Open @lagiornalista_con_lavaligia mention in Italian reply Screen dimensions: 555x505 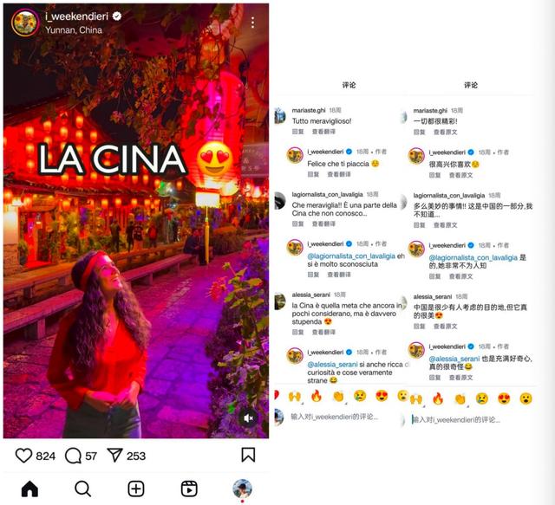pos(351,256)
